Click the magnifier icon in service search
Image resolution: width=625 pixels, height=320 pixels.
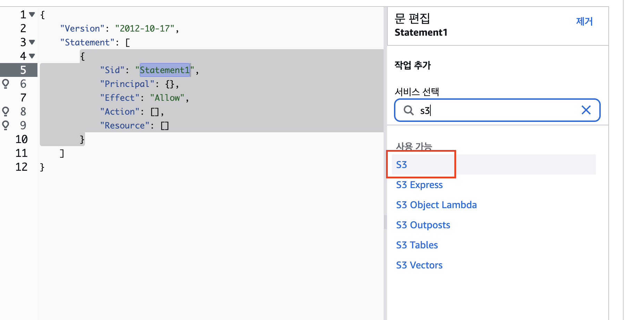(409, 110)
